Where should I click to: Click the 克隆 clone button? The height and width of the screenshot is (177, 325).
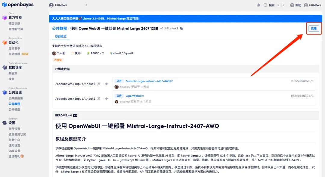314,28
